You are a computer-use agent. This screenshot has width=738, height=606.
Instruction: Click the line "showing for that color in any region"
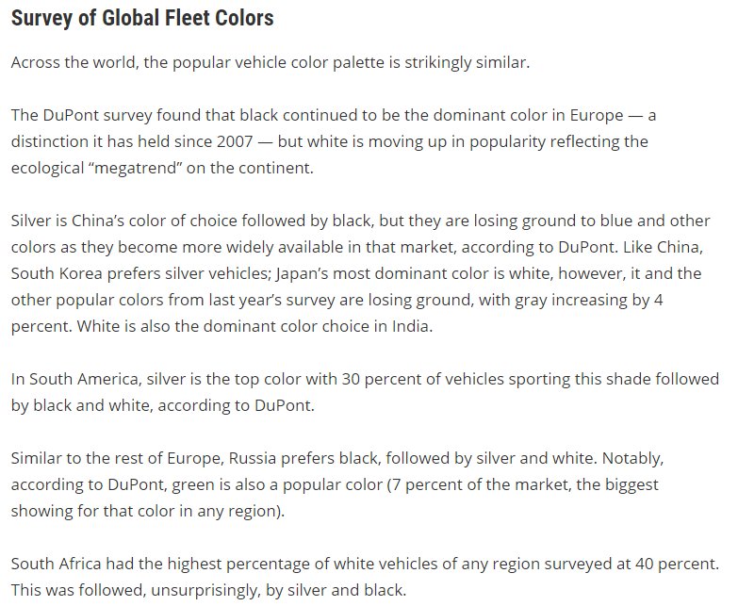click(x=148, y=511)
